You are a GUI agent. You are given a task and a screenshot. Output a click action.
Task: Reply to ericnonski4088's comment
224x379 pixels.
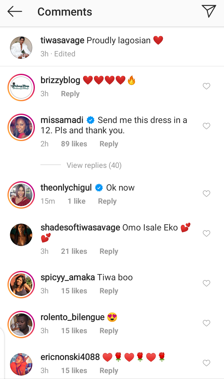coord(109,371)
